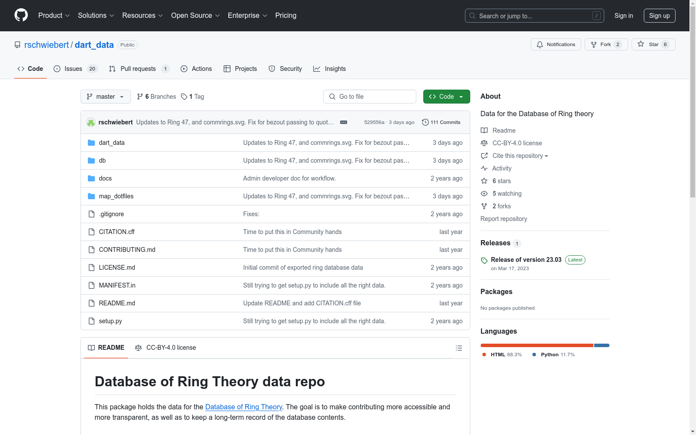Click the Search or jump to field
The image size is (696, 435).
pyautogui.click(x=535, y=16)
